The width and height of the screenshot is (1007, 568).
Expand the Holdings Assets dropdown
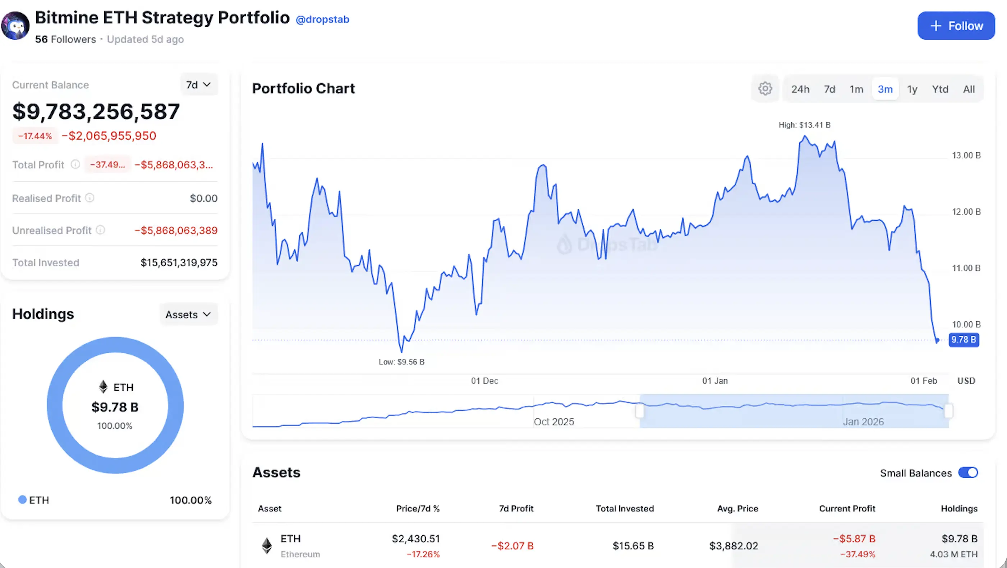pyautogui.click(x=188, y=315)
